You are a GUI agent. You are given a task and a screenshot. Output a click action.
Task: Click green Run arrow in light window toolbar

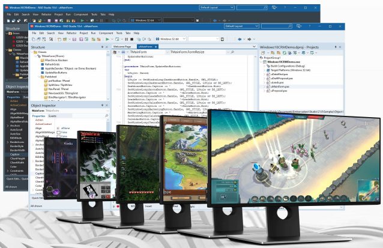[x=107, y=39]
